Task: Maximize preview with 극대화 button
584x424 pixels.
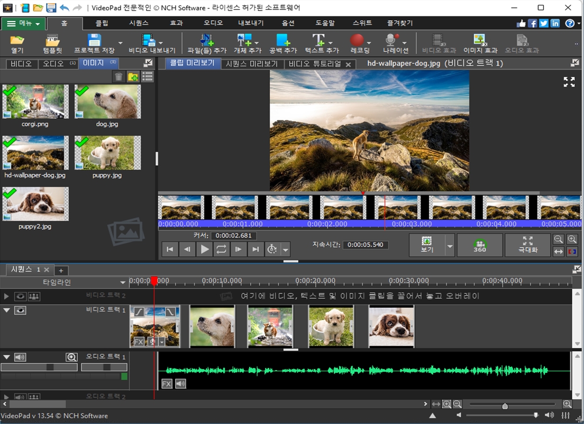Action: tap(527, 245)
